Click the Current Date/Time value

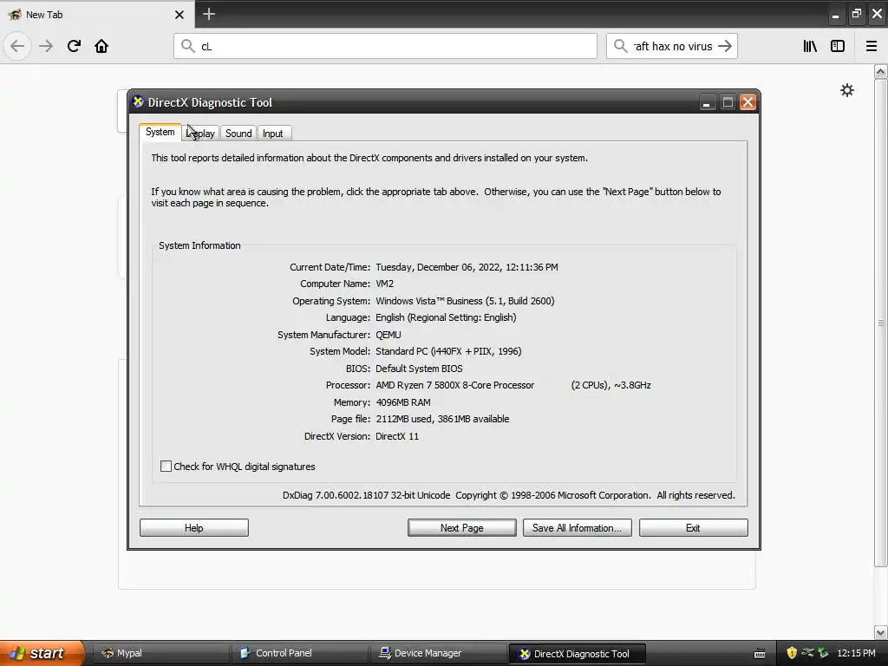click(x=467, y=267)
